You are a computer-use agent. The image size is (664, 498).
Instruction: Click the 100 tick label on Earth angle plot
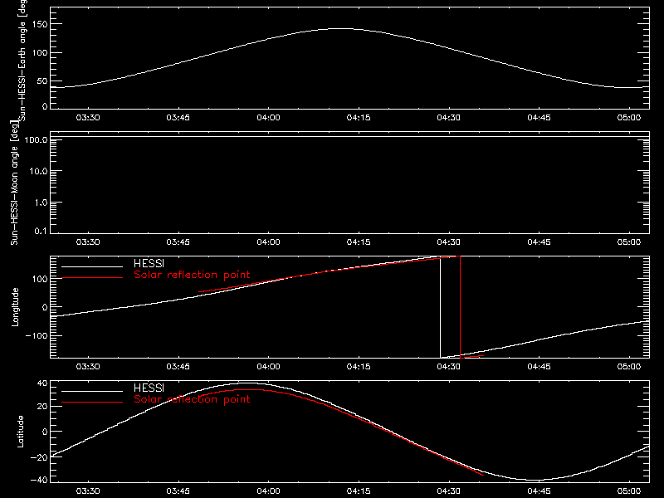coord(39,52)
